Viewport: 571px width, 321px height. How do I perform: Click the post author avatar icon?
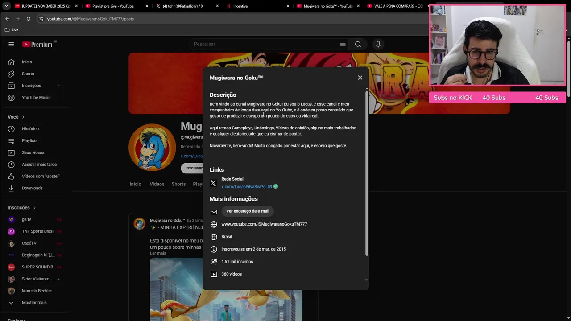coord(140,224)
